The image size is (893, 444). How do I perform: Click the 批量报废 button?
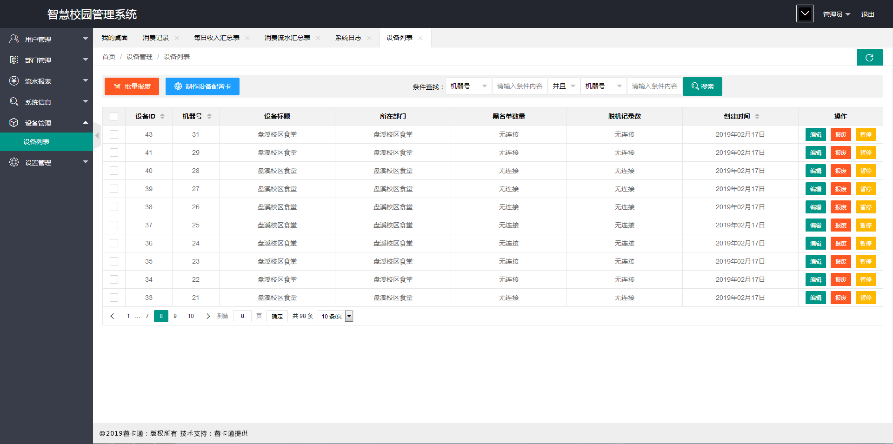[132, 86]
